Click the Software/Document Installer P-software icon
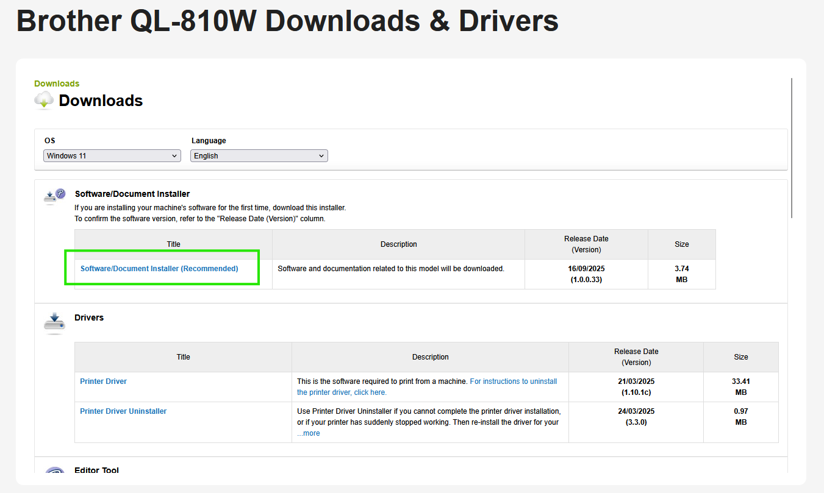824x493 pixels. (x=54, y=196)
